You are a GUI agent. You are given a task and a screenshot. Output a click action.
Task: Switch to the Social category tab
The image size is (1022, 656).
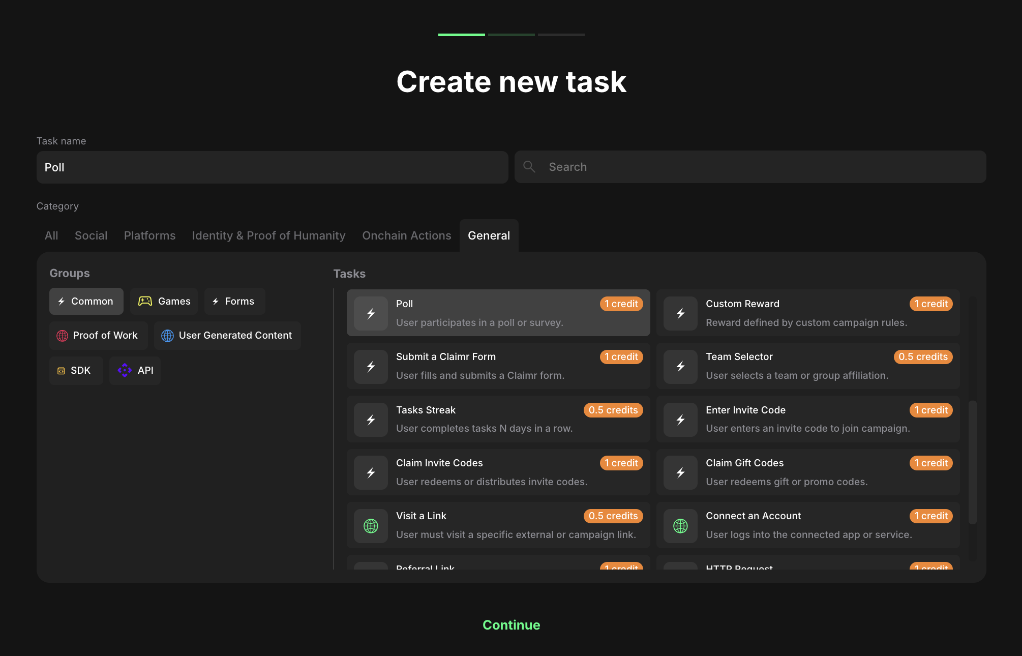click(91, 235)
